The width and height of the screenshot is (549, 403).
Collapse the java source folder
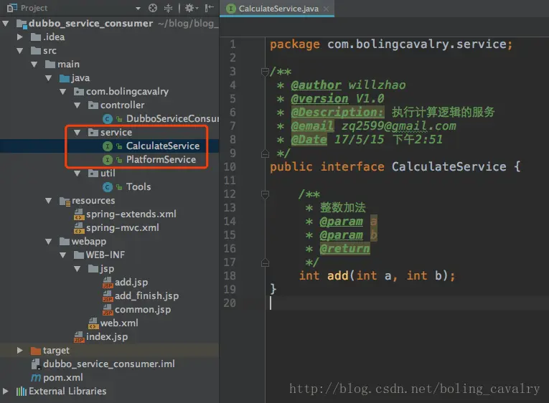49,78
